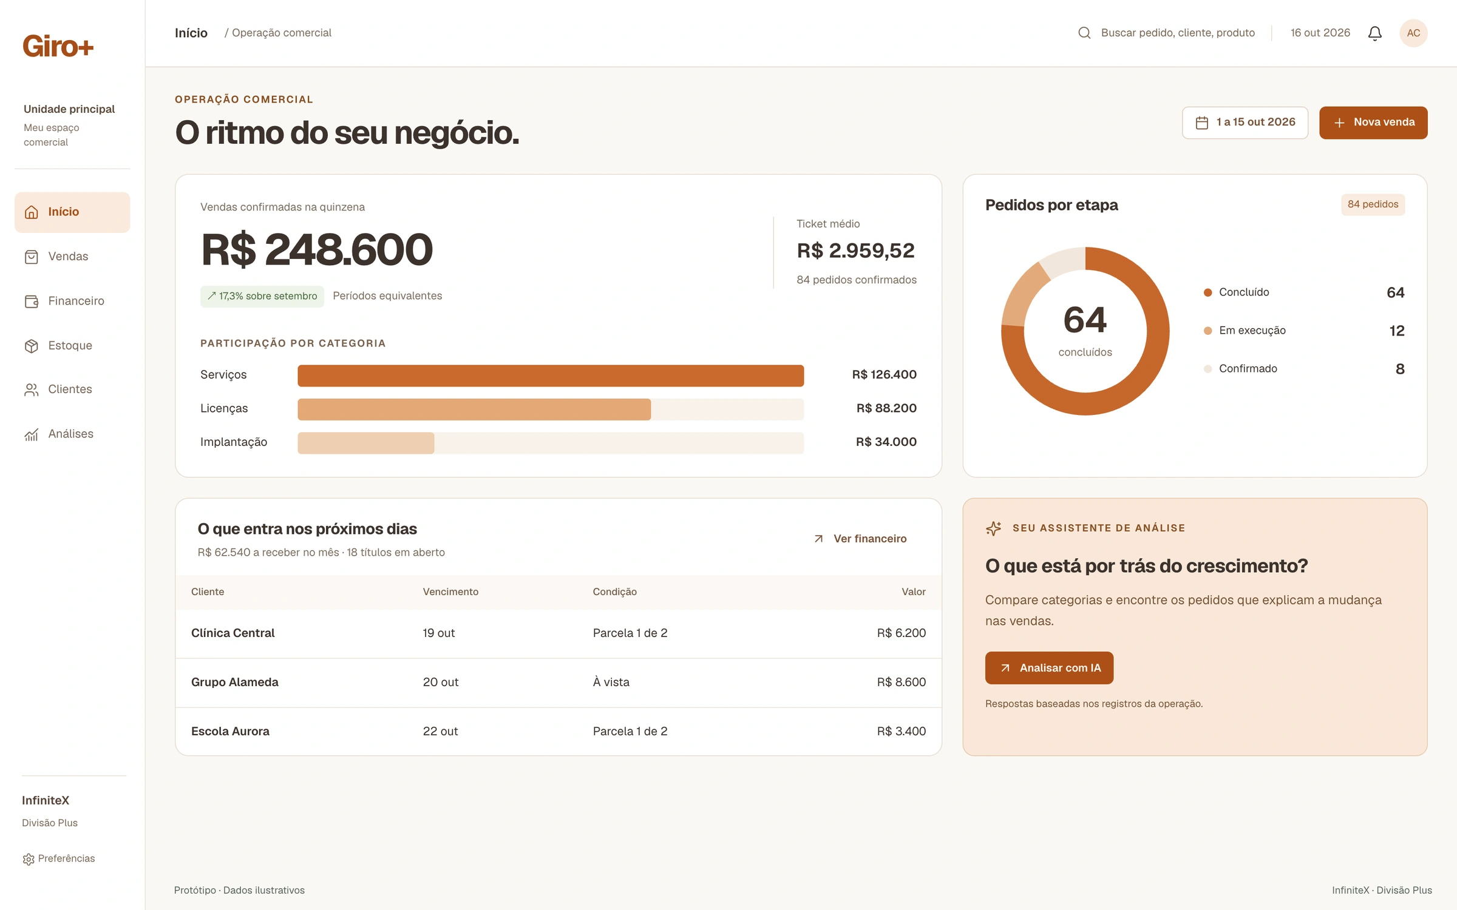The width and height of the screenshot is (1457, 910).
Task: Click the 17,3% sobre setembro badge
Action: [x=262, y=296]
